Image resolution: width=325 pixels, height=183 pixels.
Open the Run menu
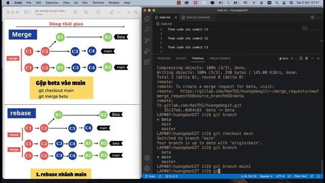click(85, 3)
